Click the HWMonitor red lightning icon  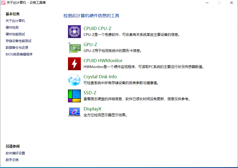coord(74,64)
